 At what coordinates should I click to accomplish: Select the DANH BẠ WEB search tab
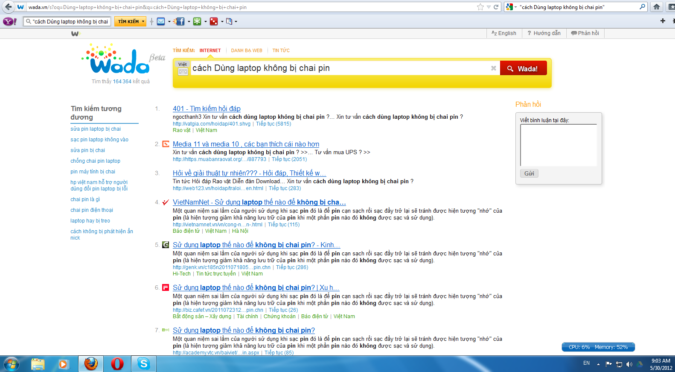(x=247, y=50)
